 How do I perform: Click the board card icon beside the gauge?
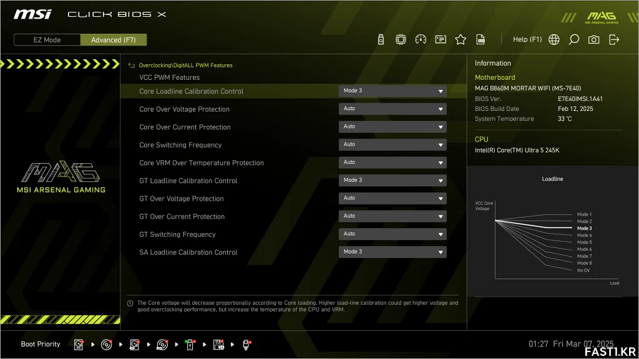441,39
